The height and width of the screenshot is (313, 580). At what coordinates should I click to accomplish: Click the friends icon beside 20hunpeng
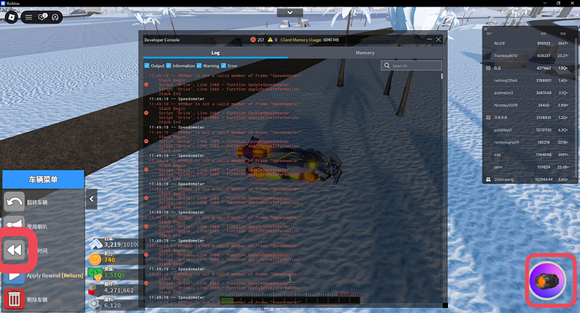[488, 180]
